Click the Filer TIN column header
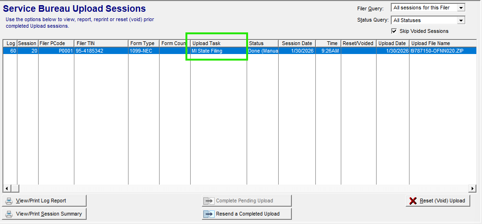This screenshot has height=224, width=482. [x=101, y=43]
